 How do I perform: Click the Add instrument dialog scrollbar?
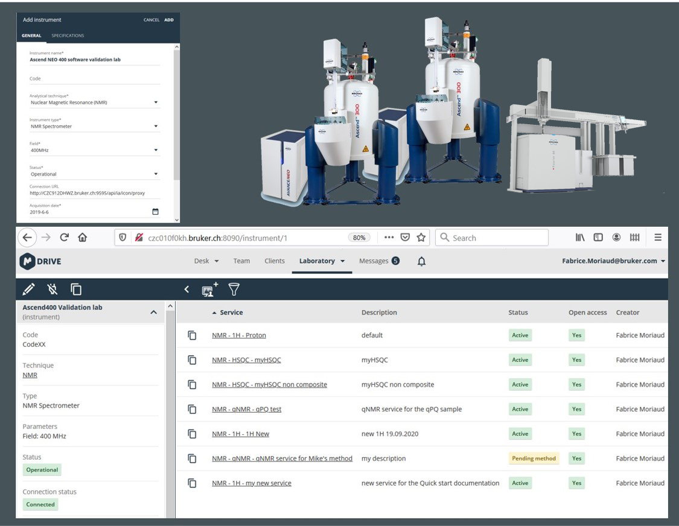pos(176,115)
